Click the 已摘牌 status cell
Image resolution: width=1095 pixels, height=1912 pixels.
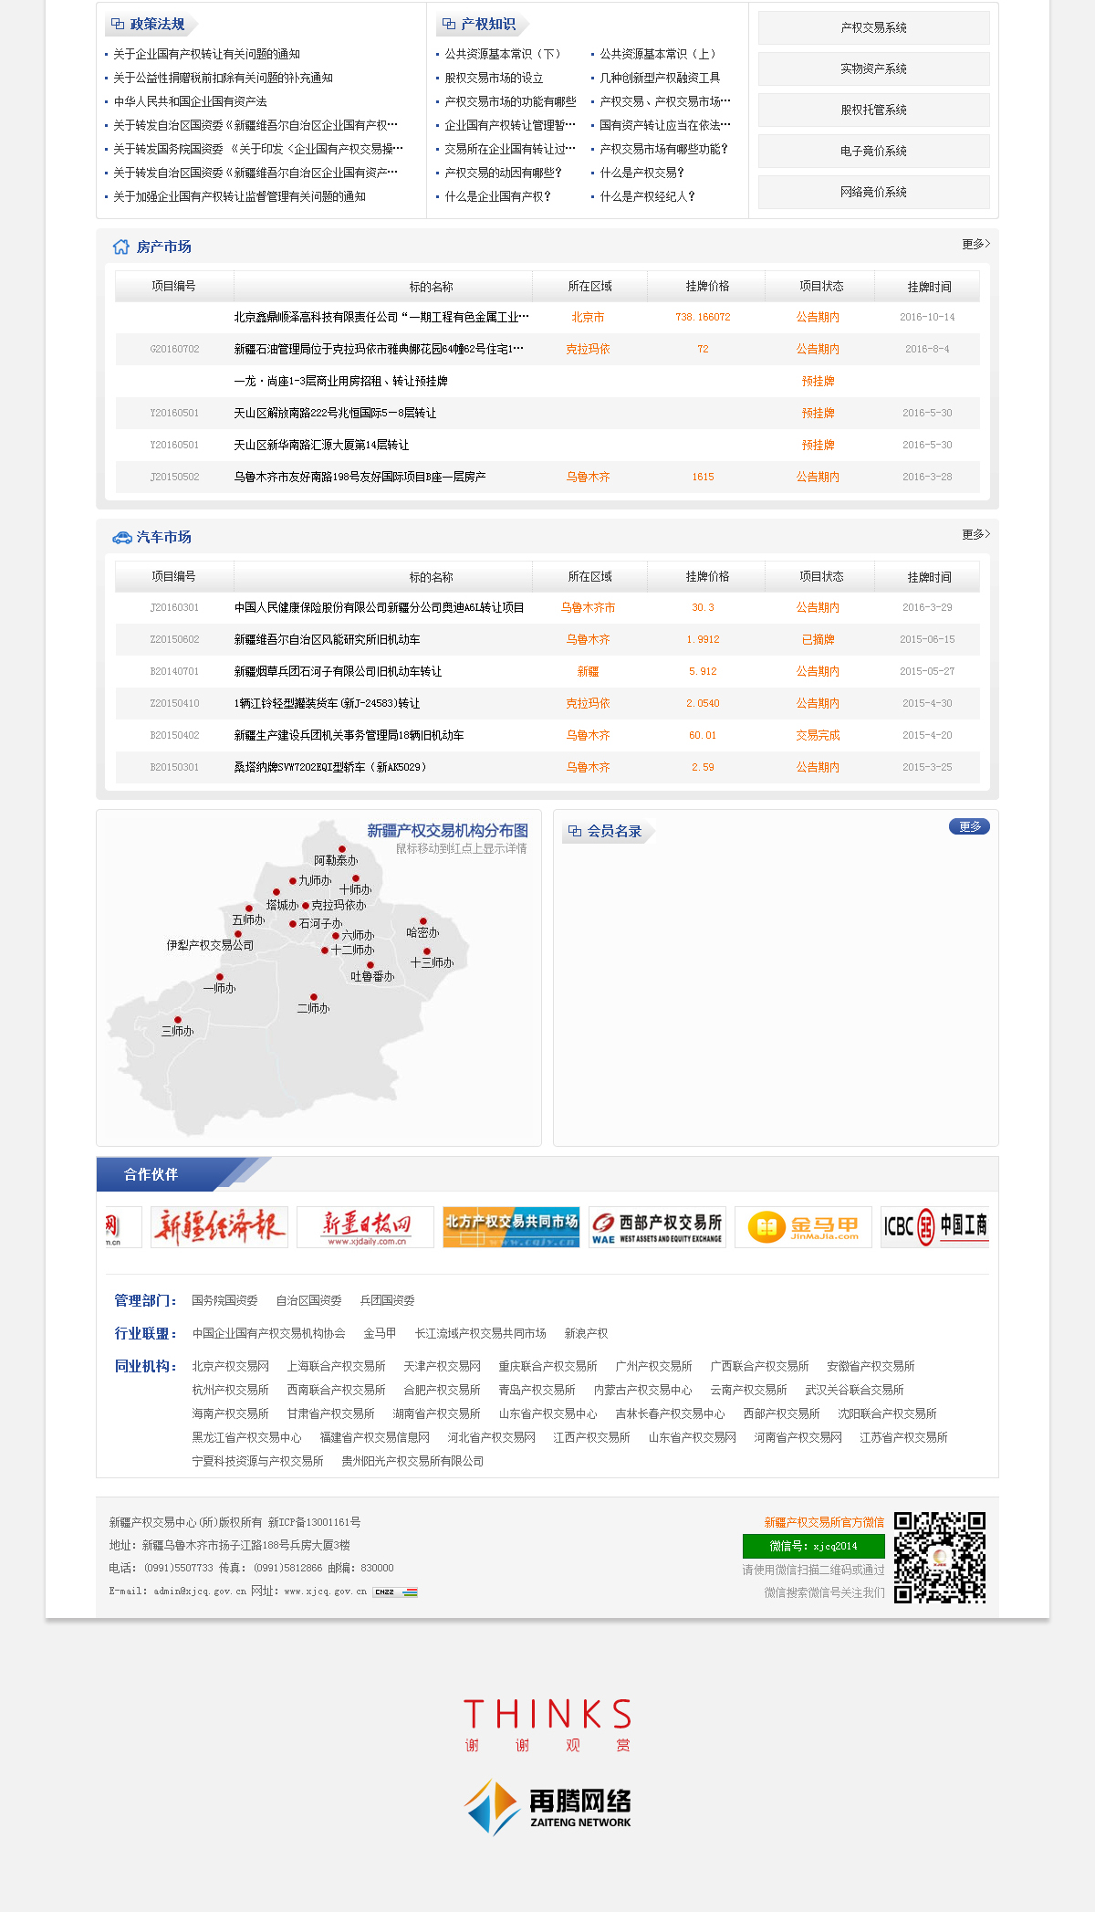818,639
